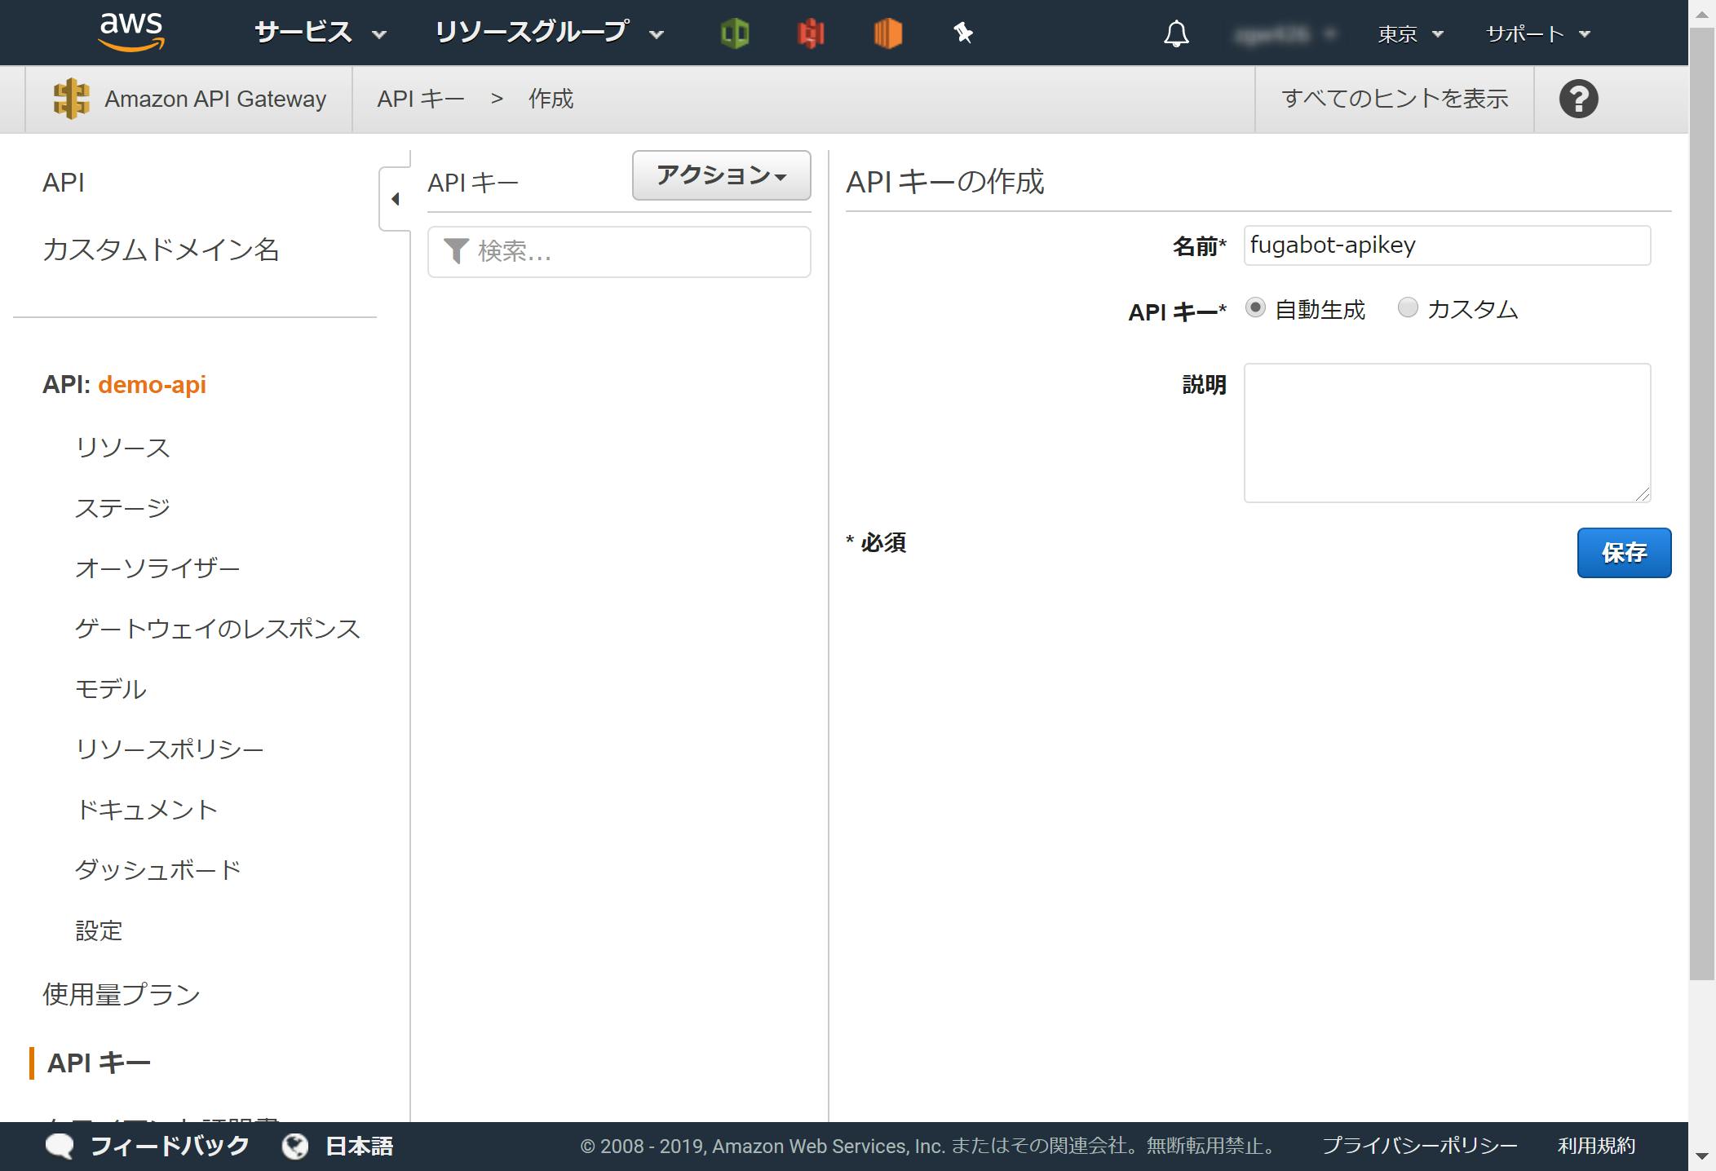Open the 東京 region dropdown
This screenshot has height=1171, width=1716.
pos(1410,34)
